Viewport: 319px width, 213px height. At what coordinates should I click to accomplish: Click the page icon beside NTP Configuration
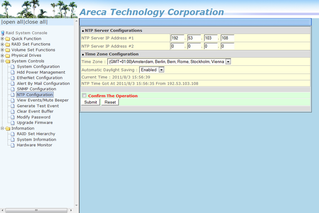[x=12, y=95]
